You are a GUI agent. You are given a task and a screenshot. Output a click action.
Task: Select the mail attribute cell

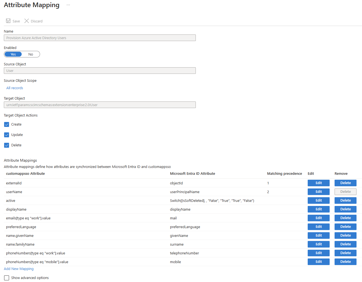coord(173,218)
